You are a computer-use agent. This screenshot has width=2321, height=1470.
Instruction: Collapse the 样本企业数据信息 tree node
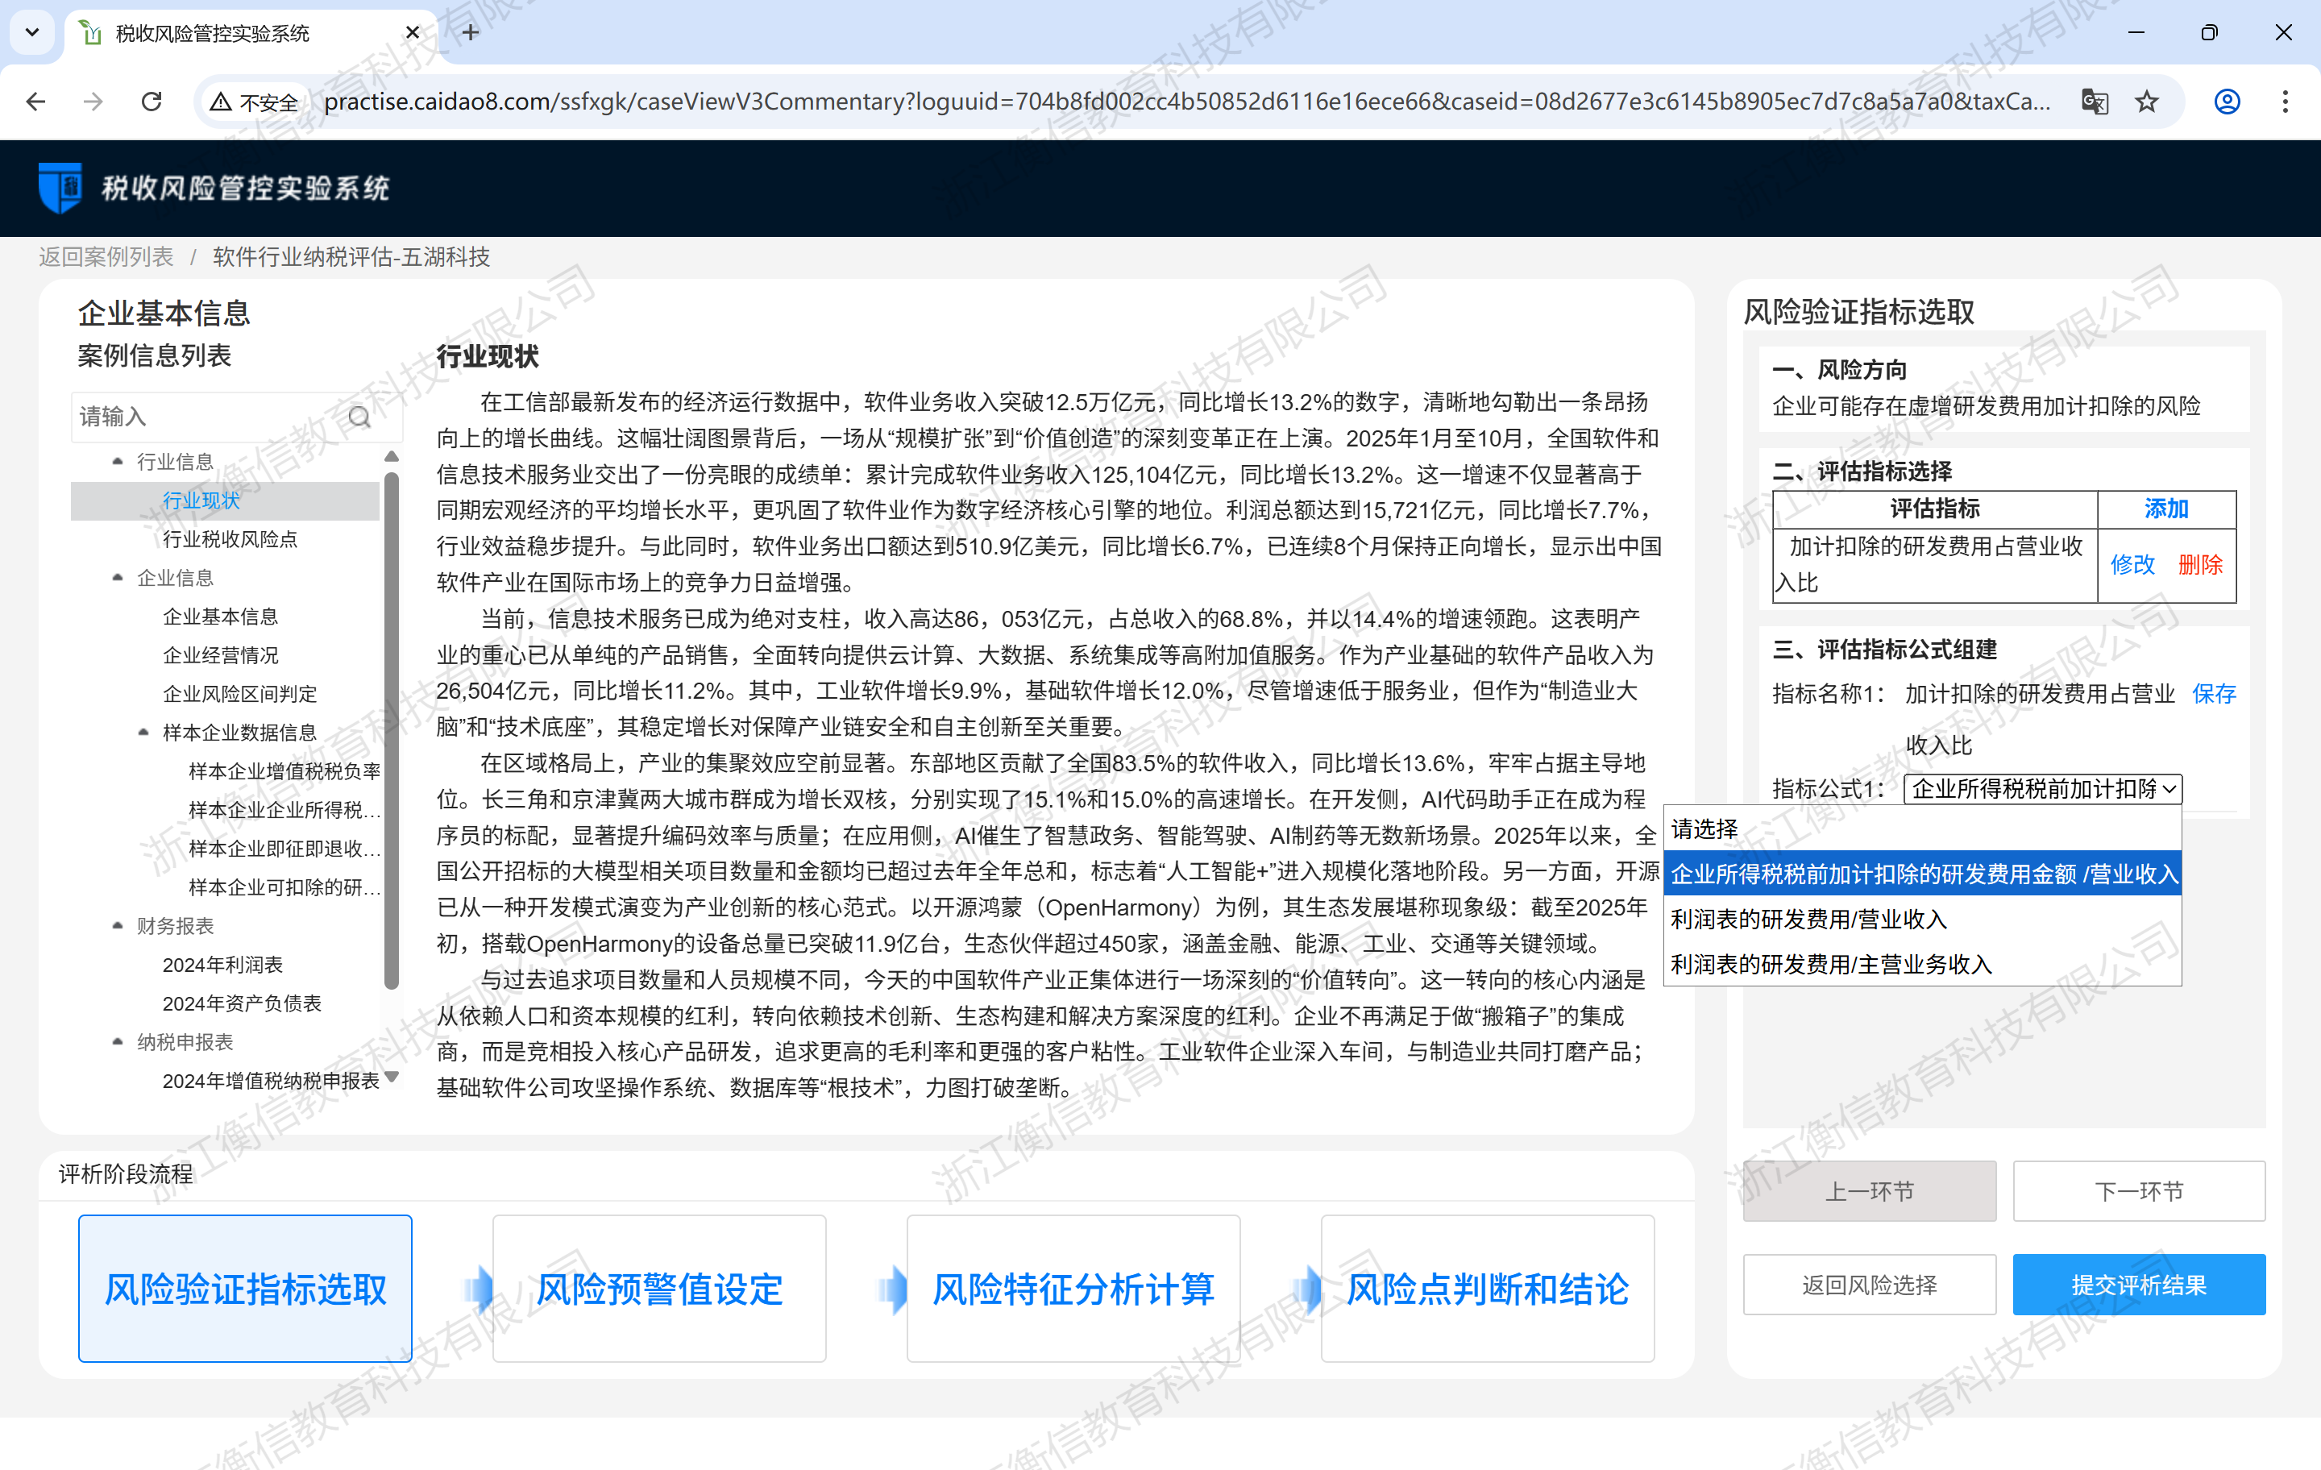pos(143,733)
